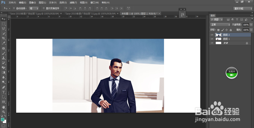Select 图层 1 thumbnail in Layers panel
Image resolution: width=254 pixels, height=128 pixels.
(x=218, y=39)
